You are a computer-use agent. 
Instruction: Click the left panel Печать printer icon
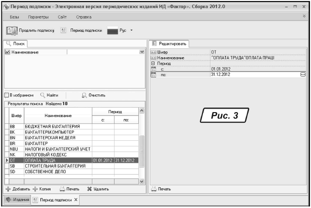[x=62, y=189]
